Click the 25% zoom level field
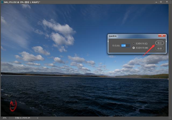 5,118
